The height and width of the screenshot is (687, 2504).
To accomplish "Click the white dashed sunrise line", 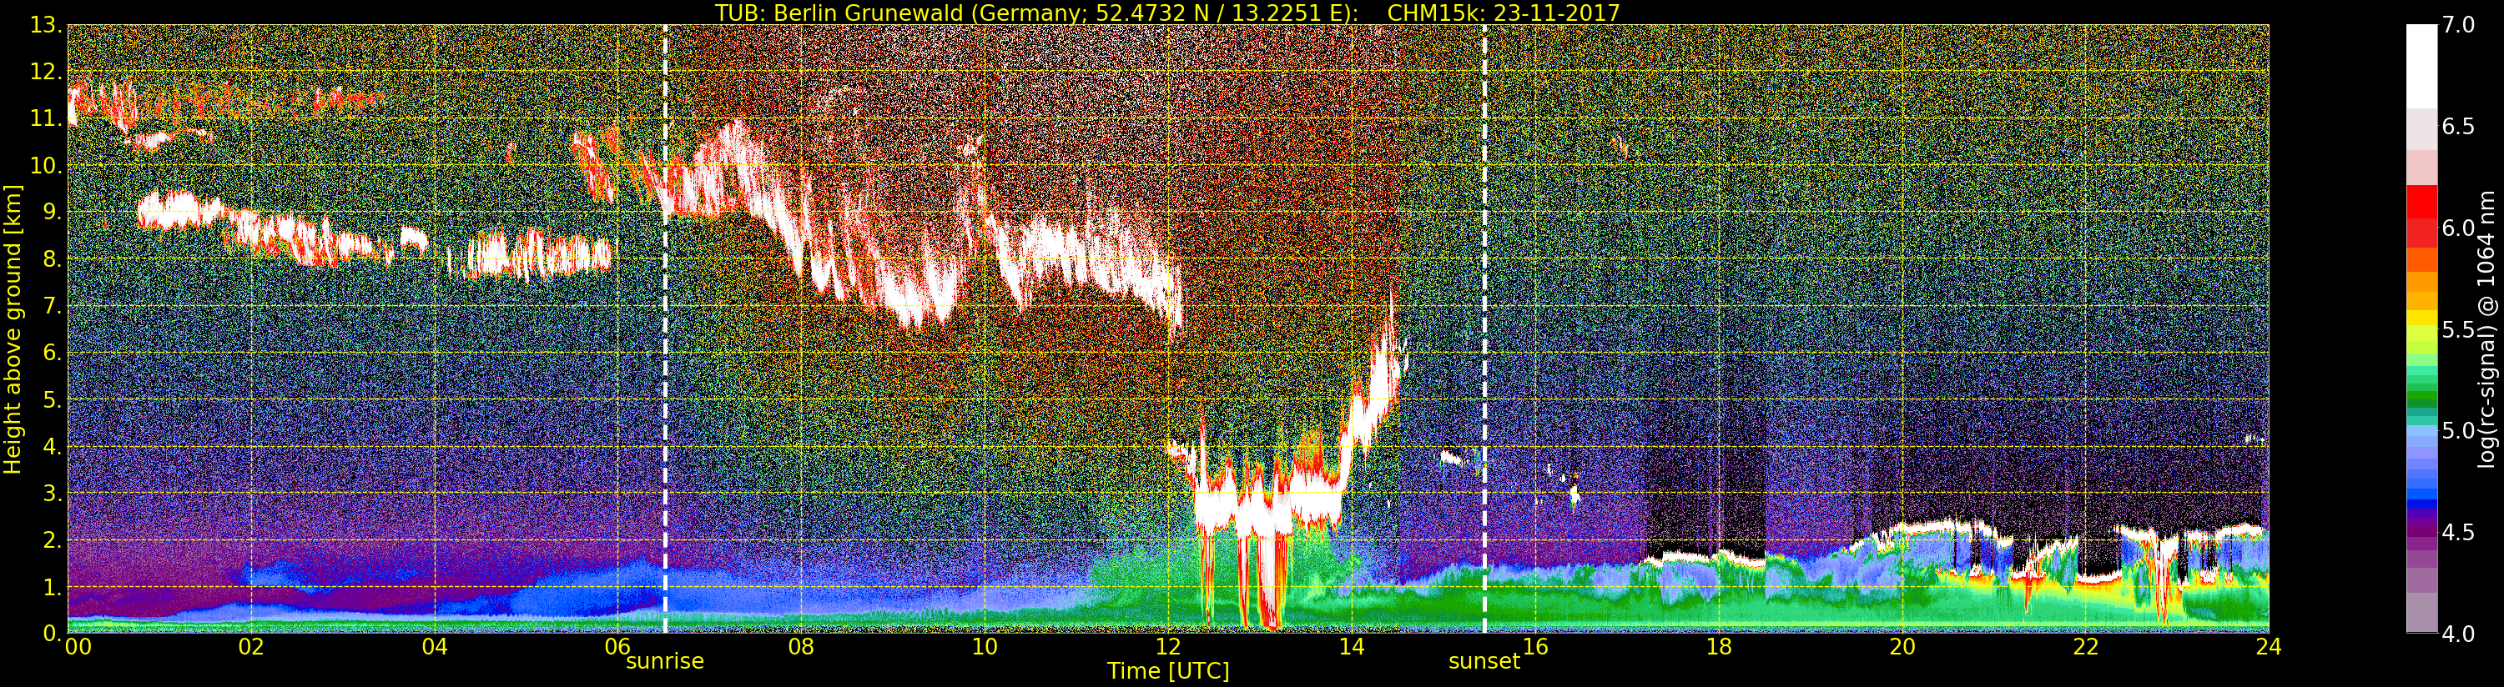I will click(x=665, y=329).
